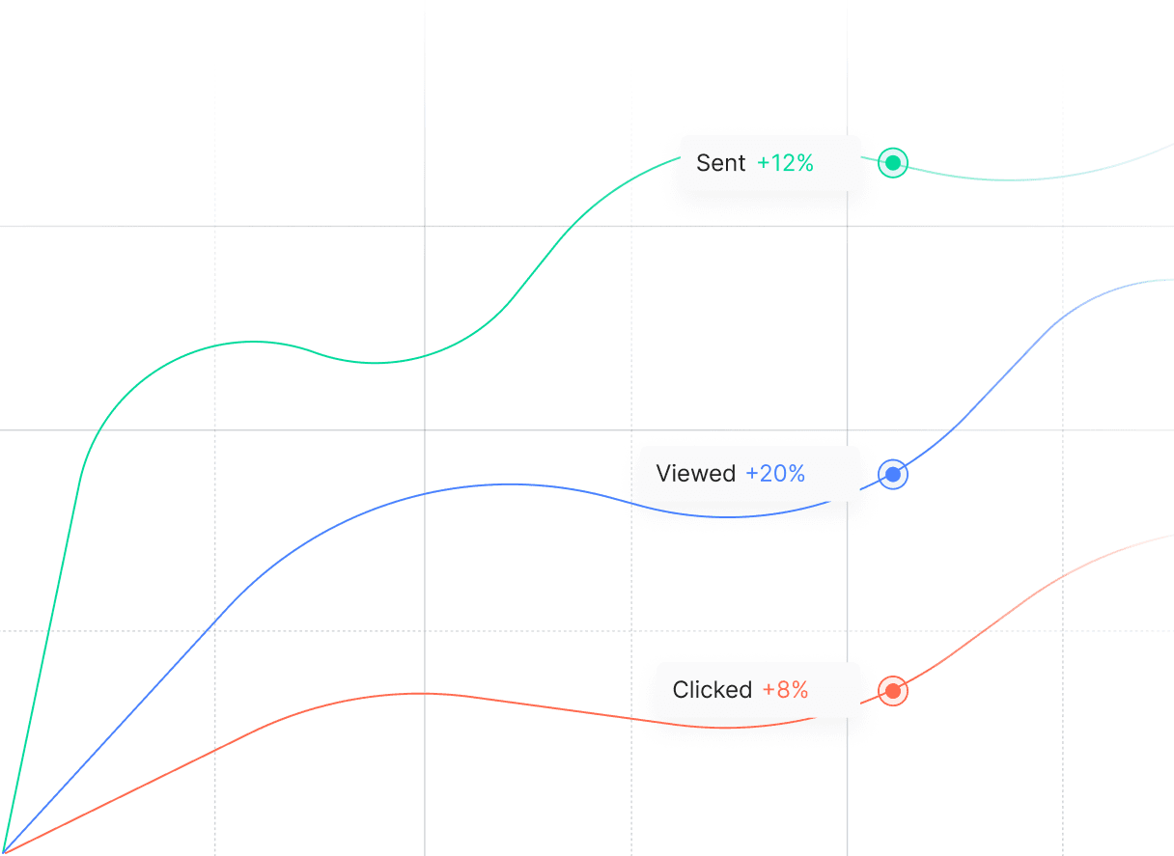Click the blue line's crest before Viewed tooltip
The image size is (1174, 856).
point(510,484)
